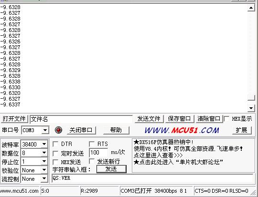Toggle the RTS checkbox

click(92, 144)
